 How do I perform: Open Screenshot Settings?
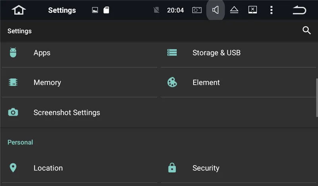pyautogui.click(x=66, y=112)
